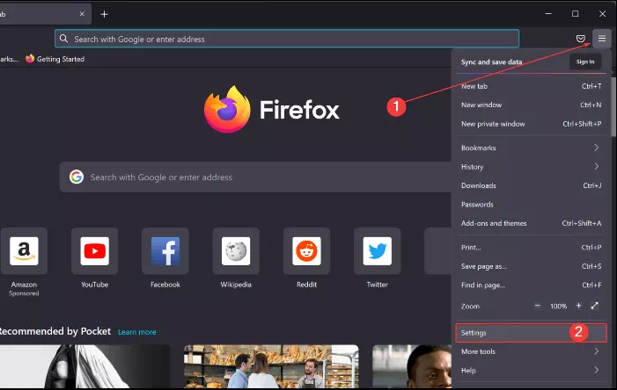Click Sync and save data
The image size is (617, 390).
[491, 62]
